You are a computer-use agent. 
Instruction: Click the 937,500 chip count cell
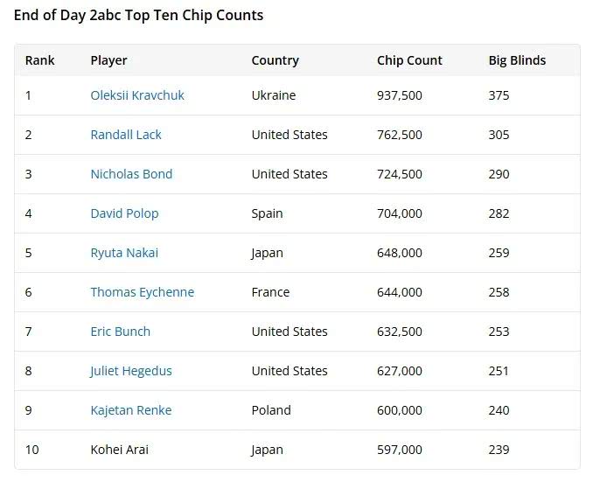click(x=399, y=95)
